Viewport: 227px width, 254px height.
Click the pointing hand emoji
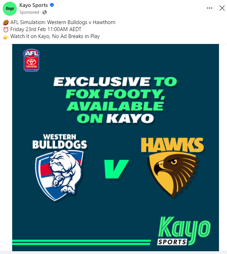(6, 37)
